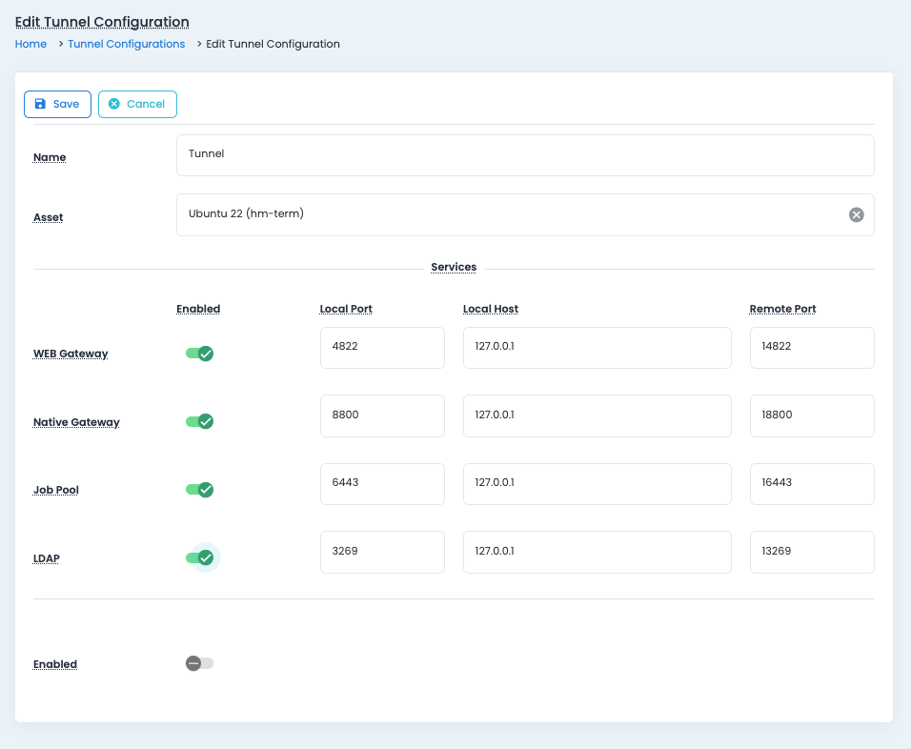The width and height of the screenshot is (911, 749).
Task: Disable the Native Gateway service toggle
Action: (199, 421)
